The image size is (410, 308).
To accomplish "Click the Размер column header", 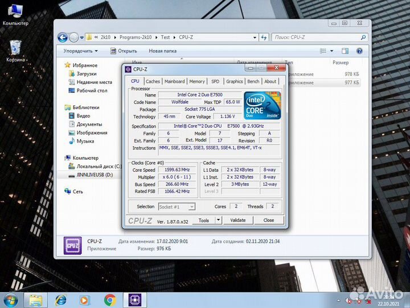I will [x=341, y=62].
